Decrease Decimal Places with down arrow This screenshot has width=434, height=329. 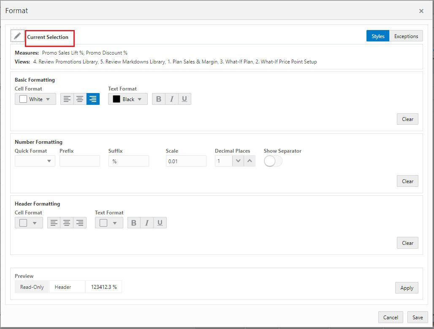click(238, 161)
